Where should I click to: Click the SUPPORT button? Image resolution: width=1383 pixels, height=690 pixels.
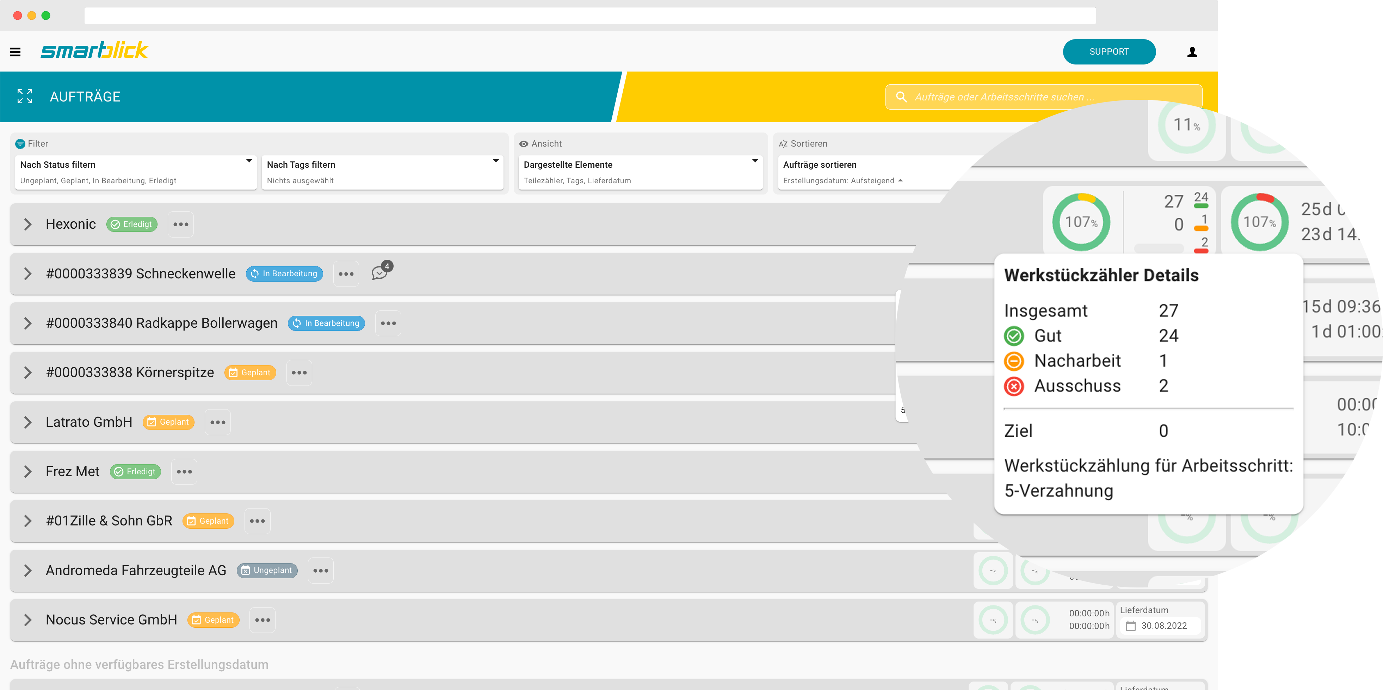click(1109, 51)
